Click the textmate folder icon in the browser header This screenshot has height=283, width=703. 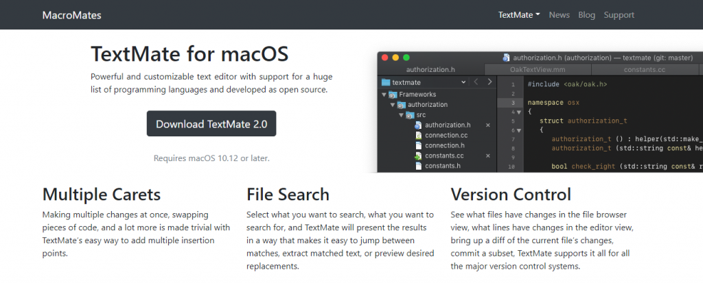pos(386,82)
